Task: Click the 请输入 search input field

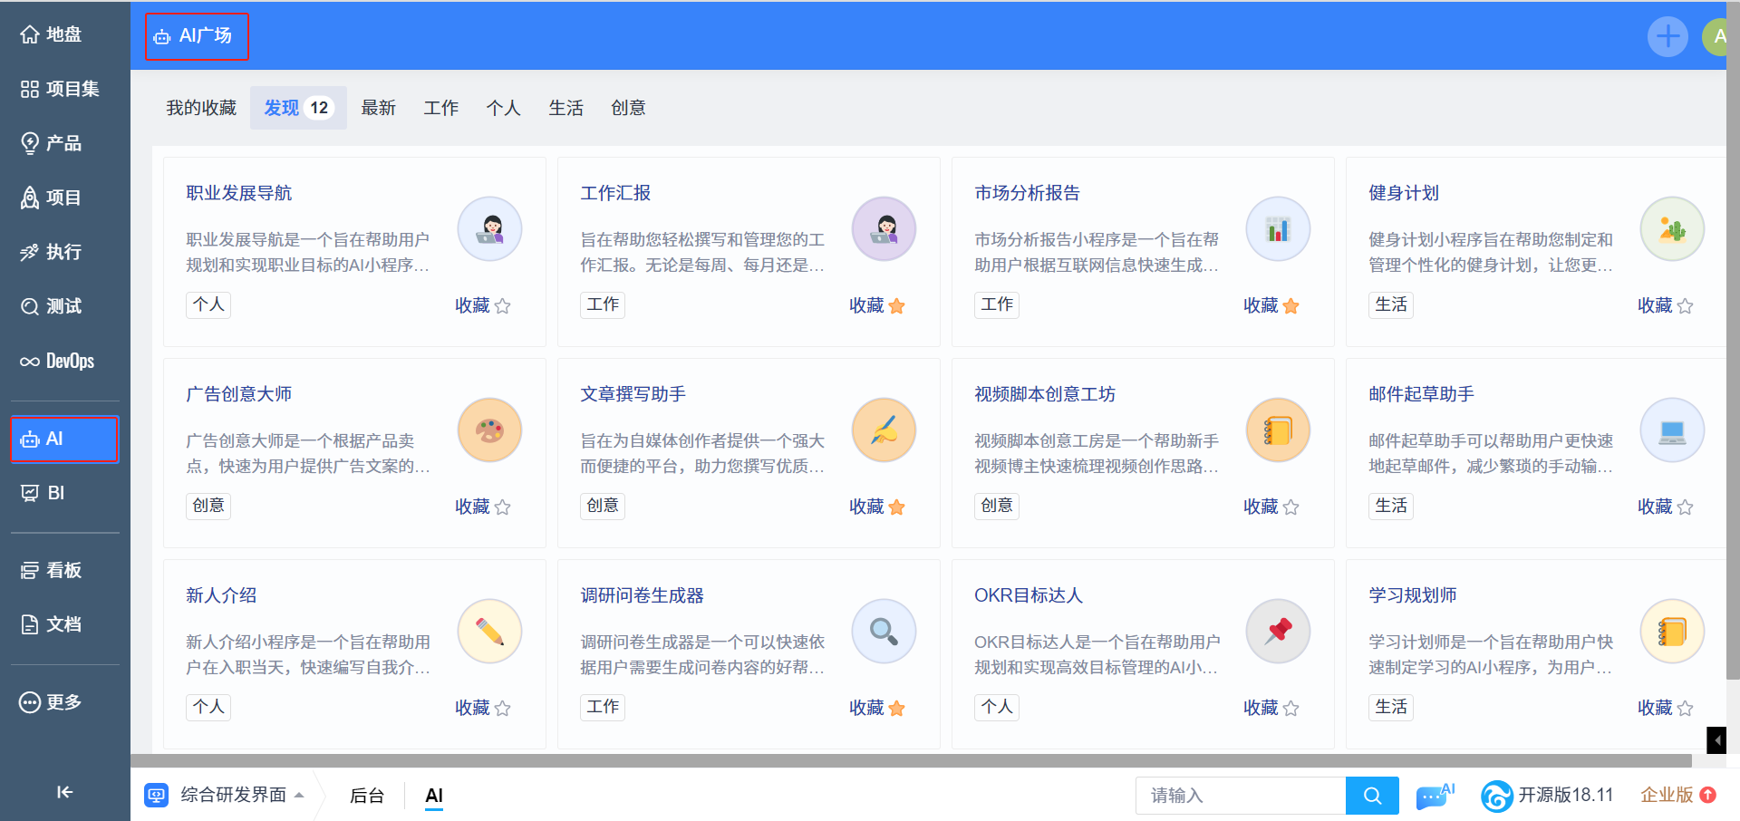Action: tap(1239, 796)
